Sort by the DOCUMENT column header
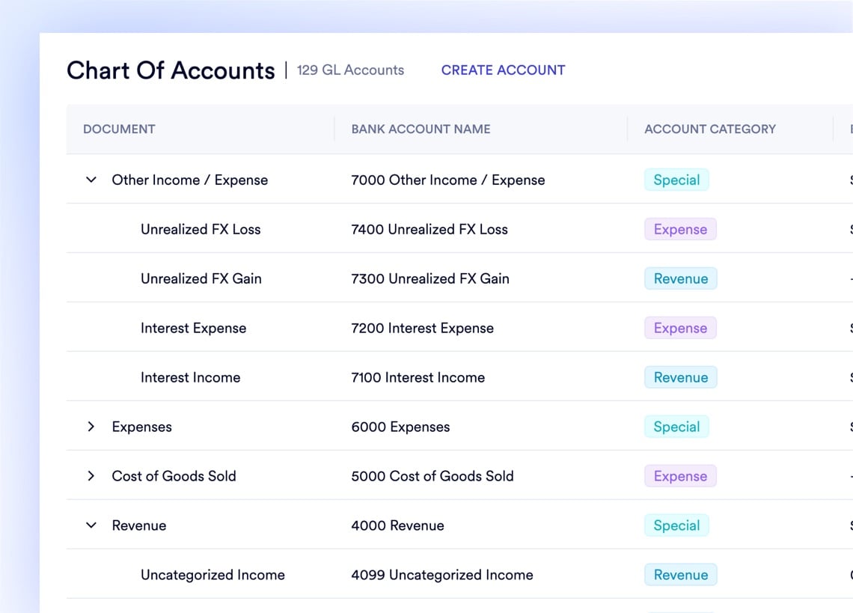Image resolution: width=853 pixels, height=613 pixels. click(x=119, y=129)
